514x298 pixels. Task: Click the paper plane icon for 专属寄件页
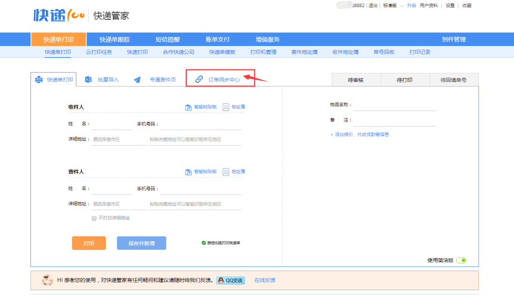coord(137,79)
